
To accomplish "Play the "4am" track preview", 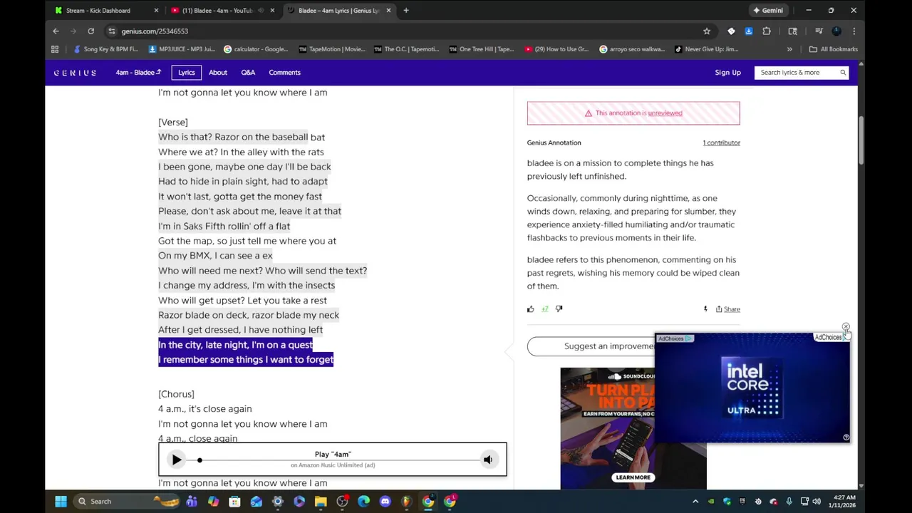I will (x=177, y=460).
